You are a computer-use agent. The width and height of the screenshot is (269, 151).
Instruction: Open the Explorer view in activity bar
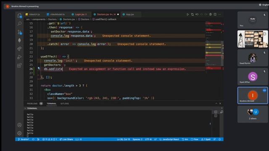(x=20, y=16)
